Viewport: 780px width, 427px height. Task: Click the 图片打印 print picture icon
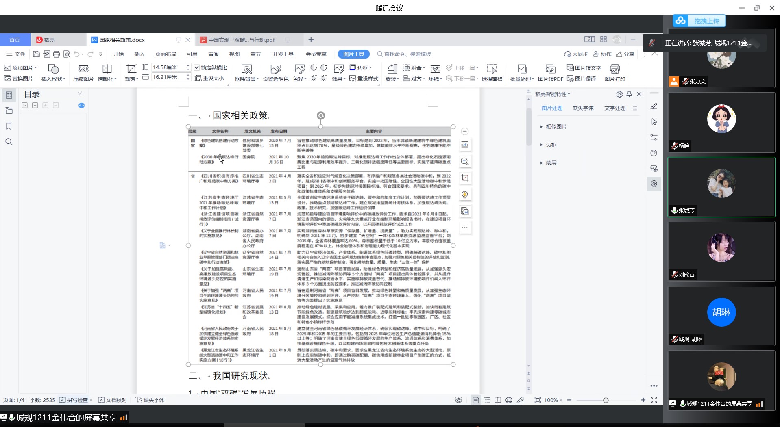coord(614,69)
